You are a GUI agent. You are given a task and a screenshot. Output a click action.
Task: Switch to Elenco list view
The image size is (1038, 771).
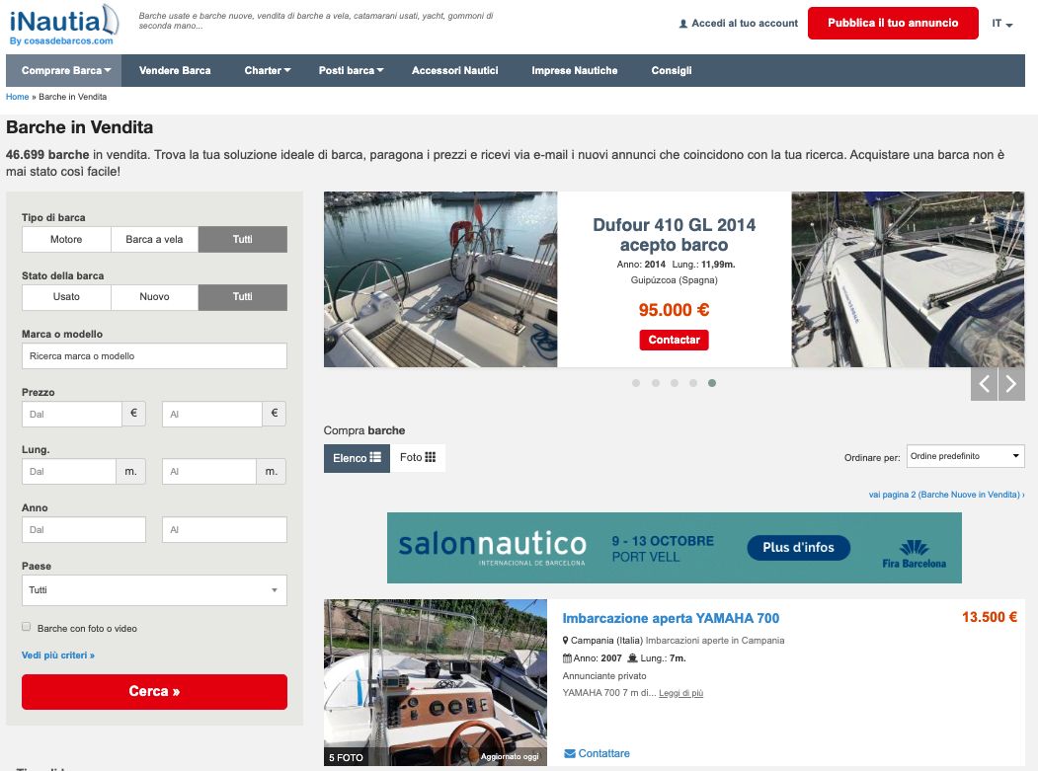[x=357, y=458]
